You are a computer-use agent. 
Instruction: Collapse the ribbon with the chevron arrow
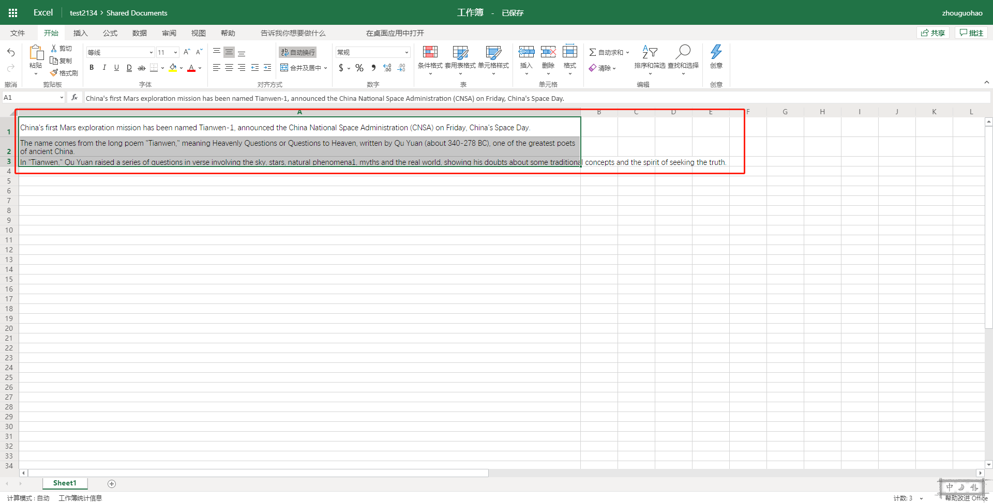(x=987, y=82)
